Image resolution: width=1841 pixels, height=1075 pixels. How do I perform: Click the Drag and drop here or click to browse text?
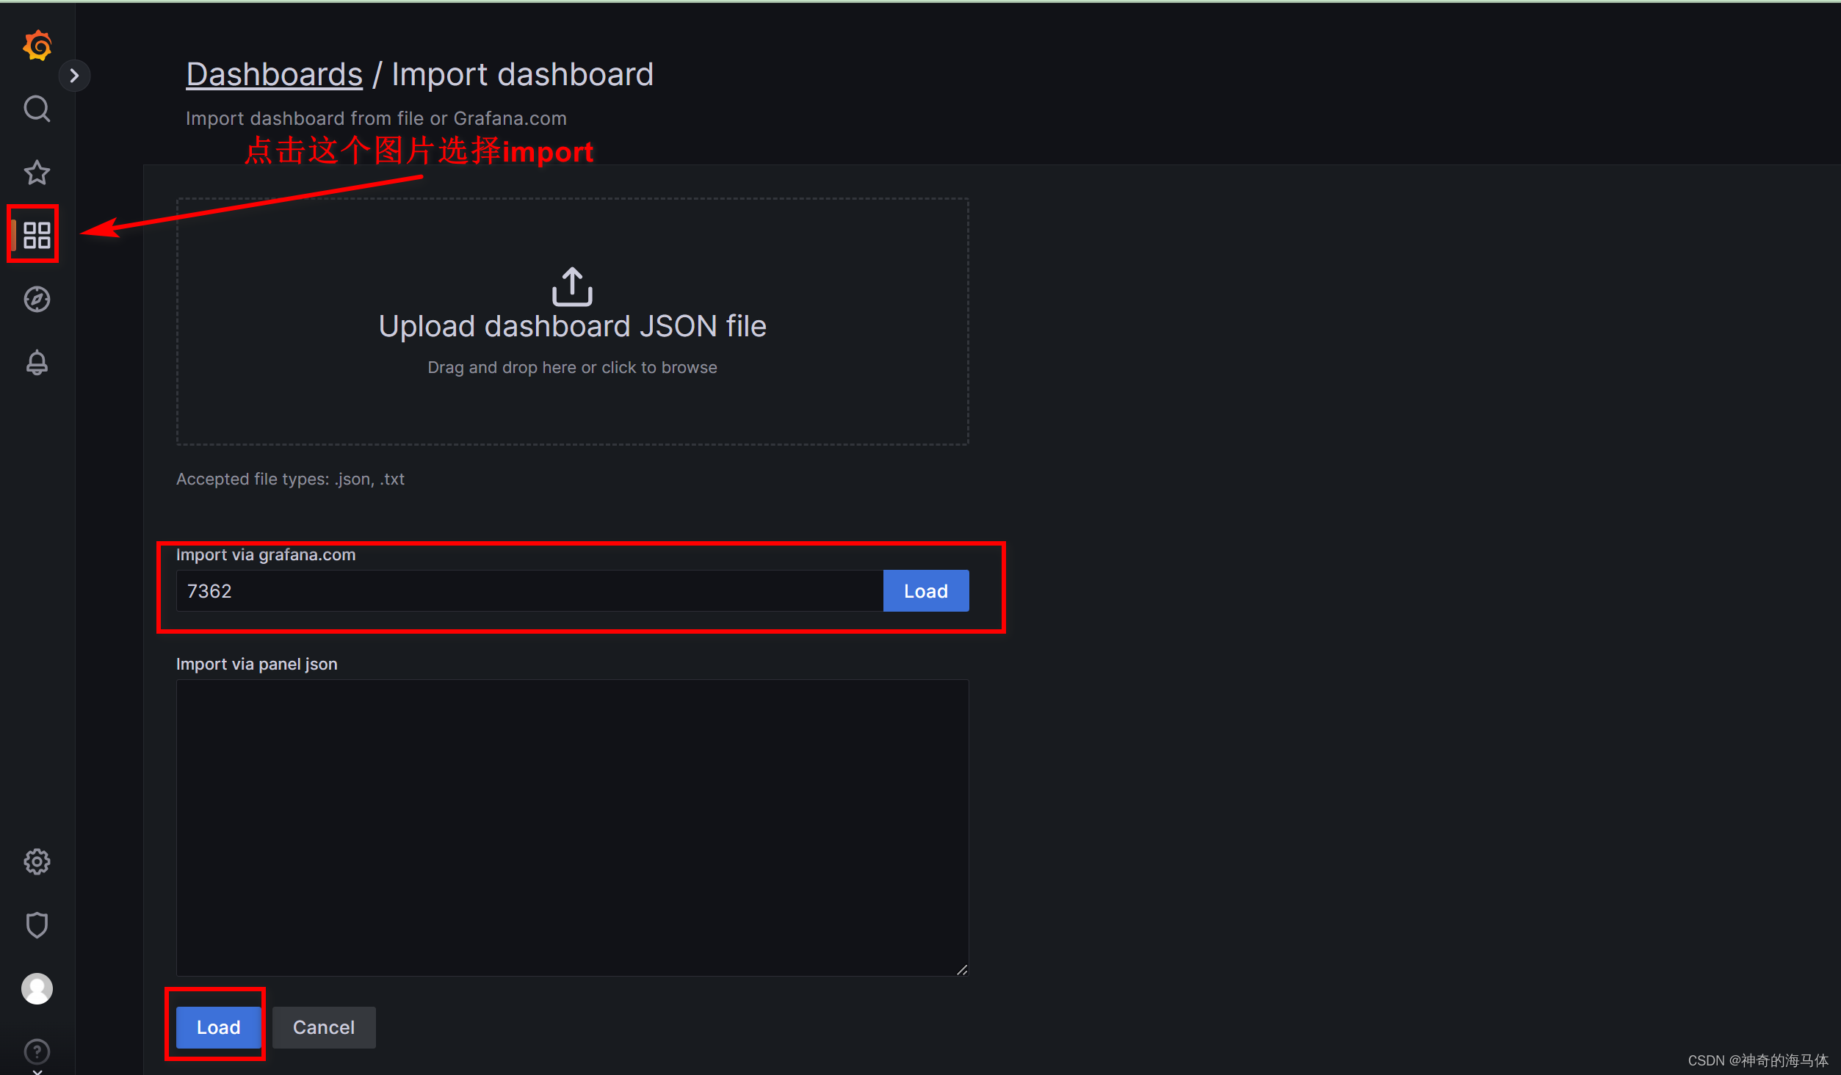572,367
